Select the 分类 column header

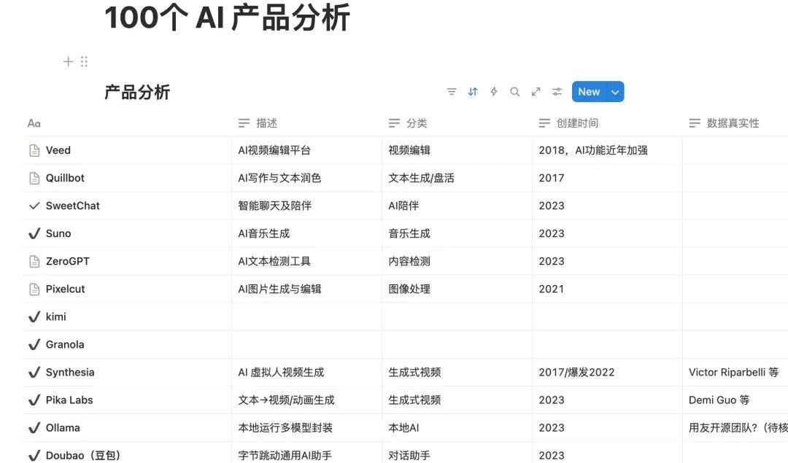click(x=416, y=123)
